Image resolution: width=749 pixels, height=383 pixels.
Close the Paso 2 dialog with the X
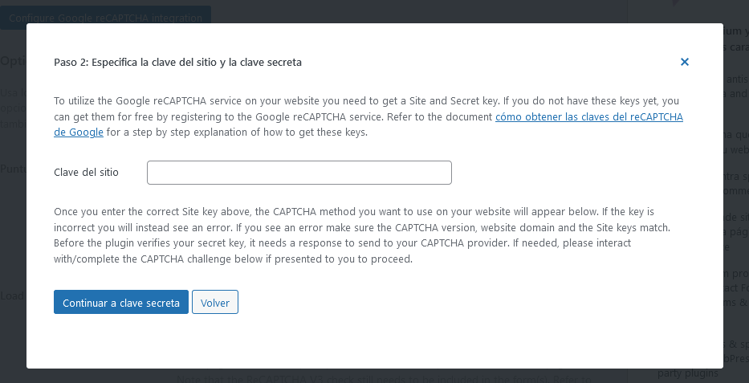[685, 62]
